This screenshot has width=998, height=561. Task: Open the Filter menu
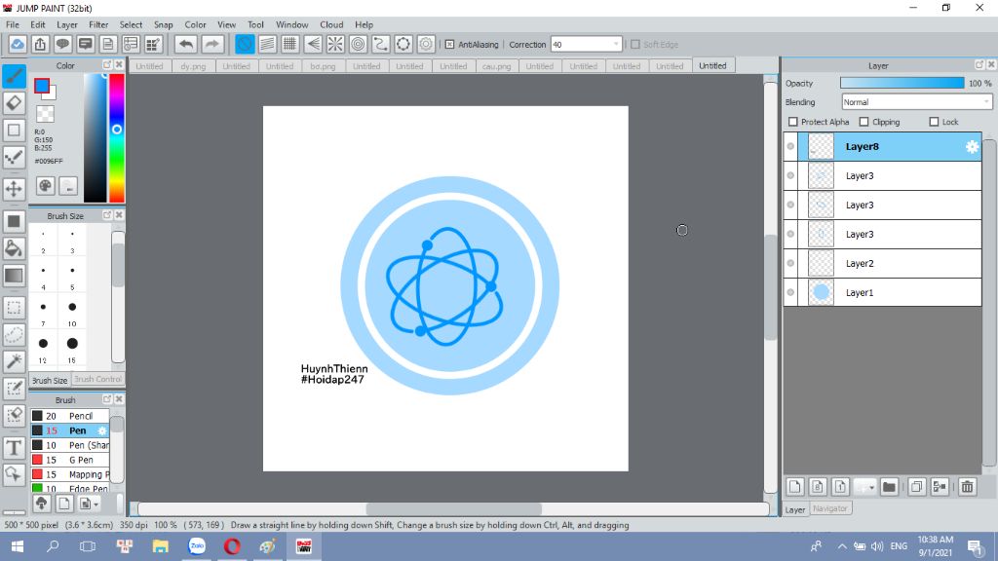click(98, 24)
